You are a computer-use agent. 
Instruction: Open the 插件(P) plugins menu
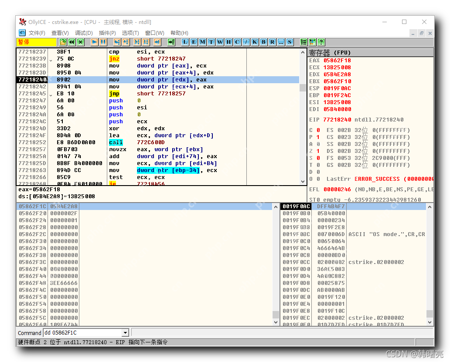(x=107, y=33)
